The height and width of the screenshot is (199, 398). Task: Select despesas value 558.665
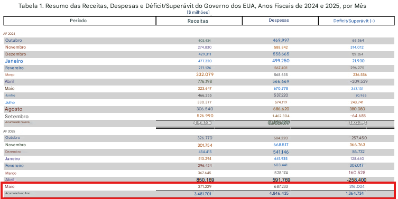pos(281,54)
